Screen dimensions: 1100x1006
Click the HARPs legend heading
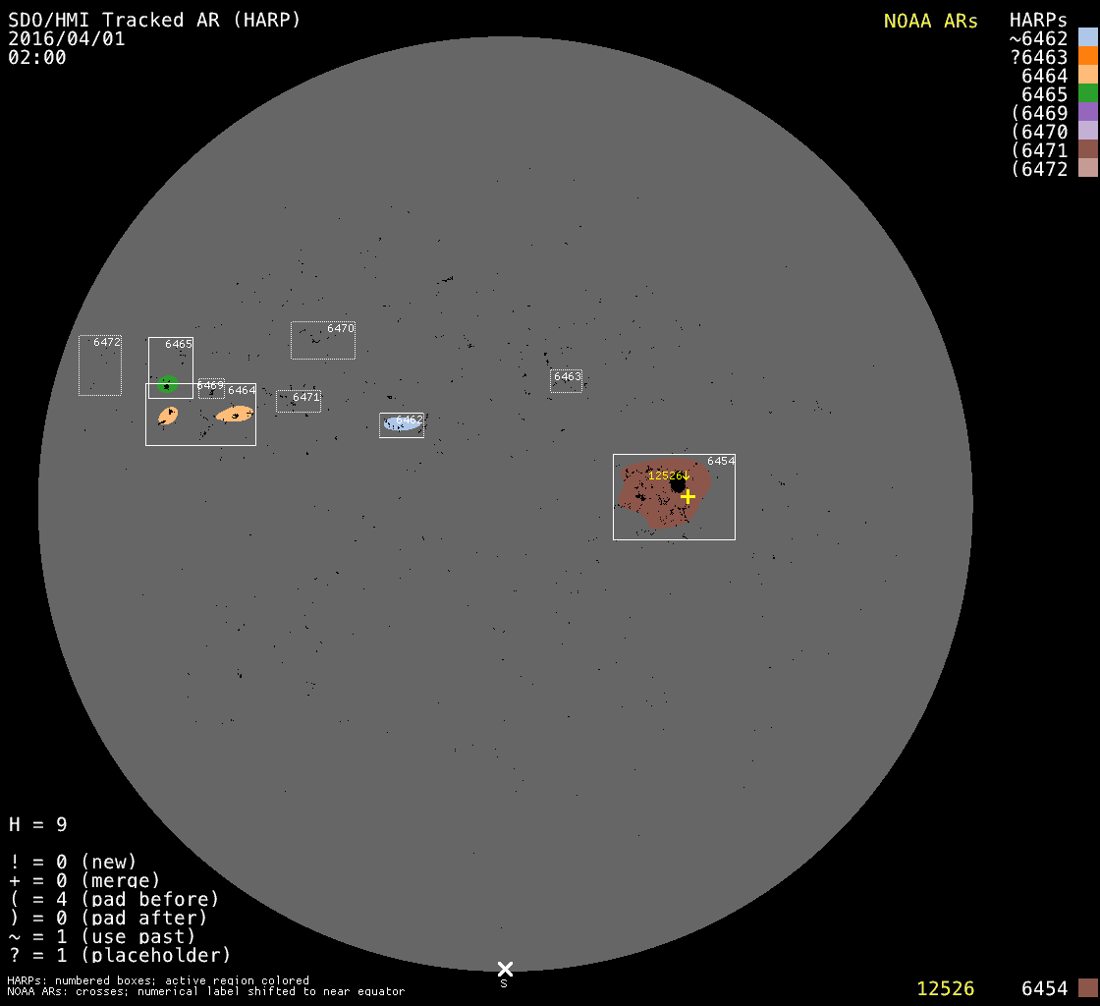coord(1038,21)
